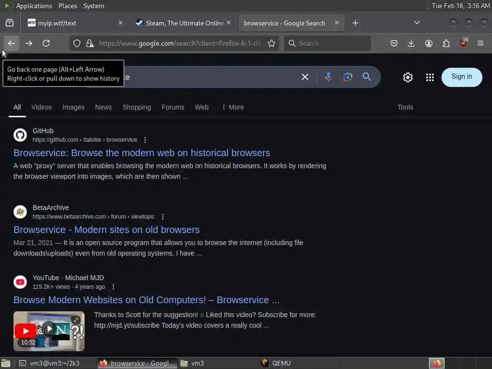Search by image with Google Lens

348,77
